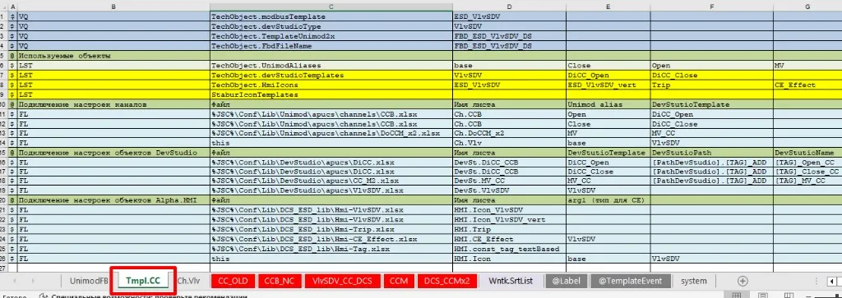This screenshot has width=842, height=298.
Task: Switch to the system sheet tab
Action: pos(694,280)
